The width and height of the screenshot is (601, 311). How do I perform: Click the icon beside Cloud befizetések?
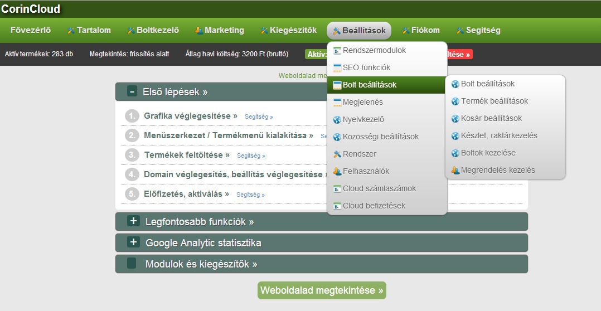(337, 206)
